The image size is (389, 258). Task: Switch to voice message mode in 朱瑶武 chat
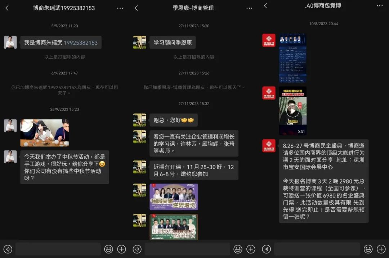pyautogui.click(x=8, y=249)
